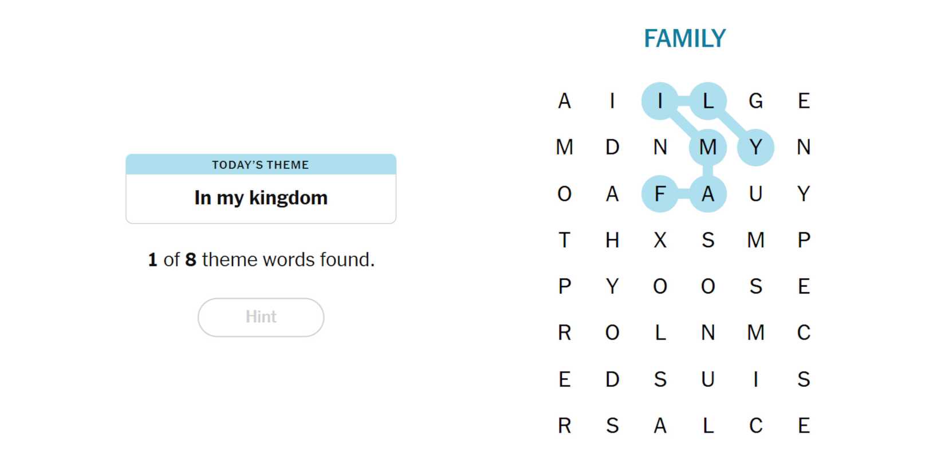945x472 pixels.
Task: Select the N between D and highlighted M
Action: click(x=660, y=148)
